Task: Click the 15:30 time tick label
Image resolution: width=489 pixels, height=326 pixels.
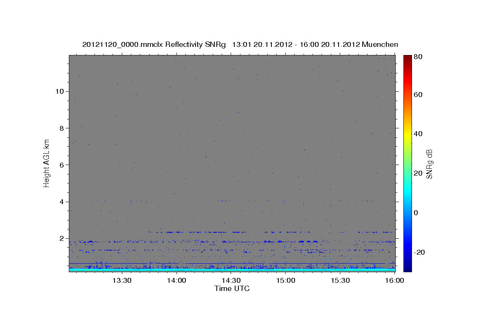Action: (341, 281)
